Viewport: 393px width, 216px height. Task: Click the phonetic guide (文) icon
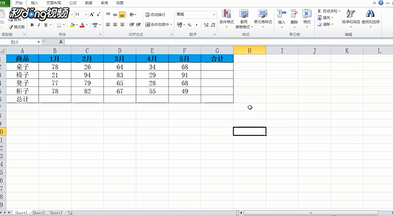click(x=95, y=25)
